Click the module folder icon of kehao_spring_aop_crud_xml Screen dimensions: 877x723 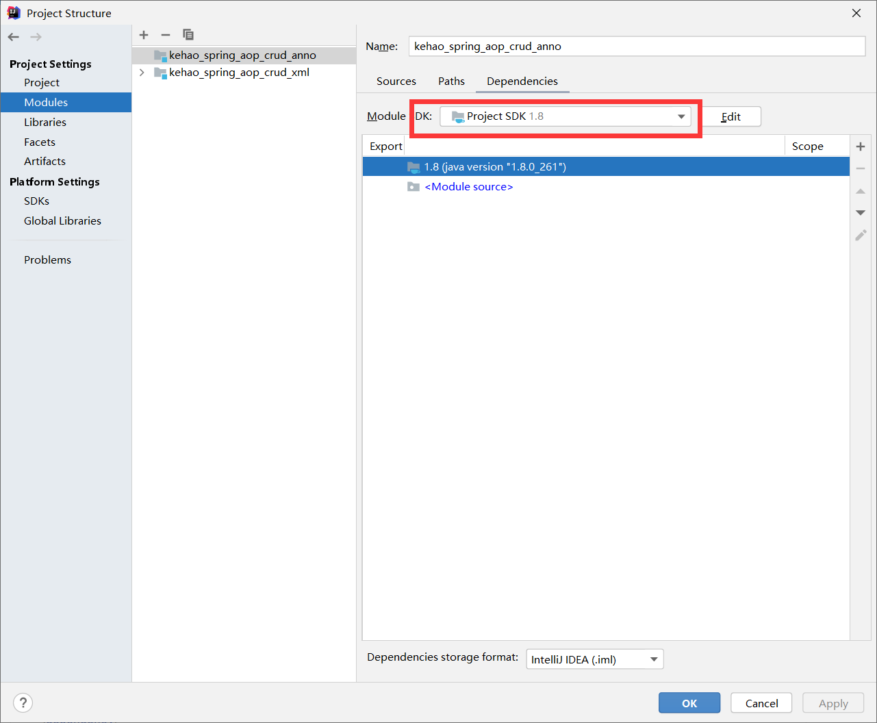coord(160,73)
